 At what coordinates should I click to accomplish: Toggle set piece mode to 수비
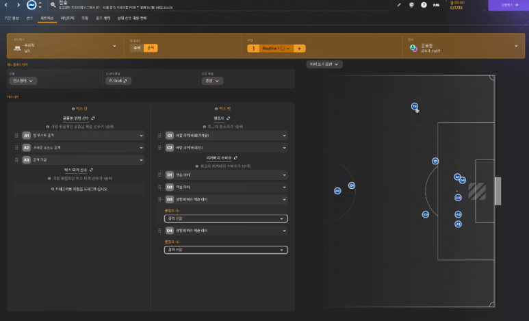click(x=137, y=48)
